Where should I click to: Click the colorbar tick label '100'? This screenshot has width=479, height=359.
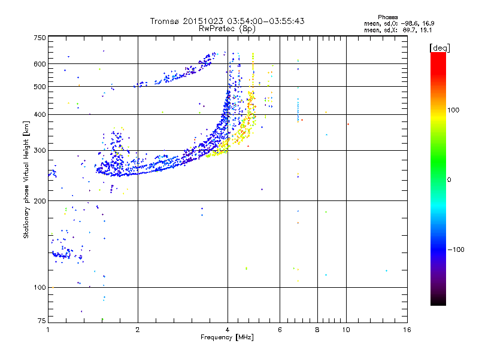pos(453,110)
